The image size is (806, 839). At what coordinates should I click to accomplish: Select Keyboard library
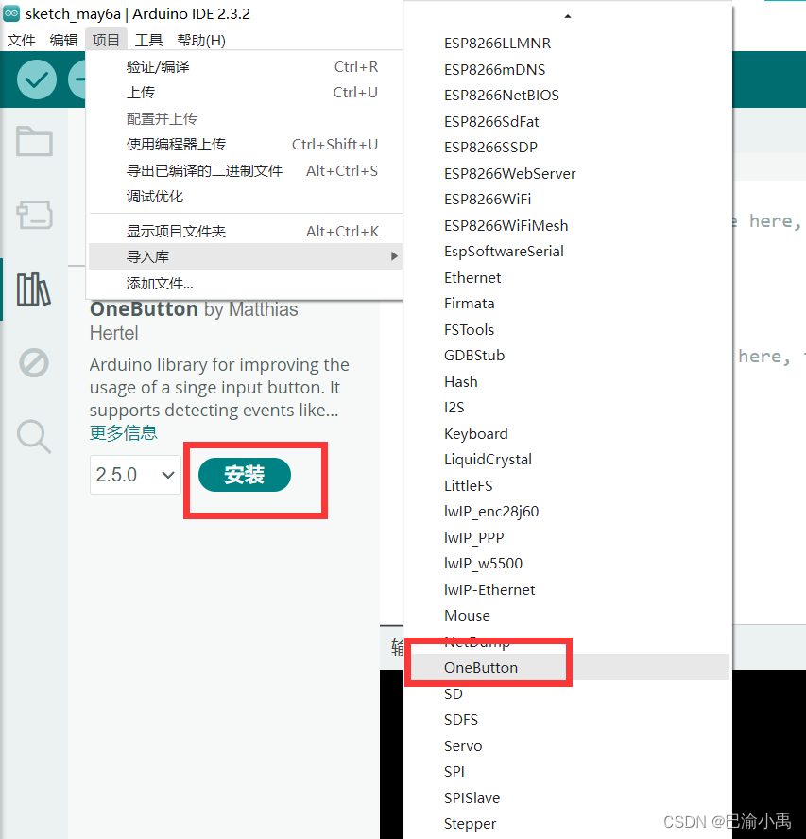(x=568, y=433)
